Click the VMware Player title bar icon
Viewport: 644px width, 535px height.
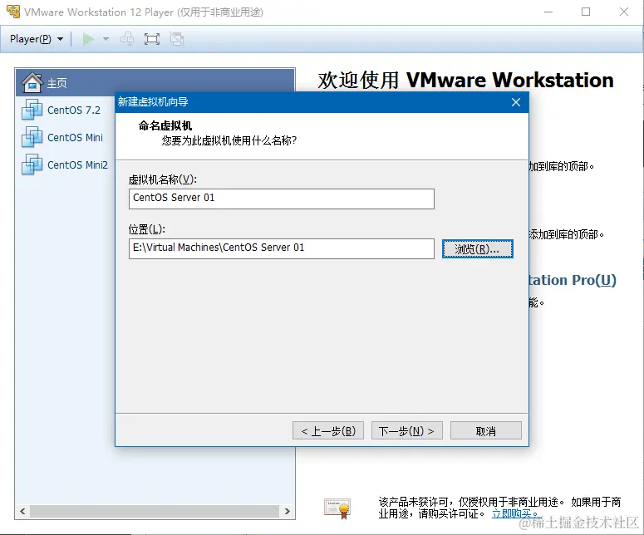click(x=13, y=12)
